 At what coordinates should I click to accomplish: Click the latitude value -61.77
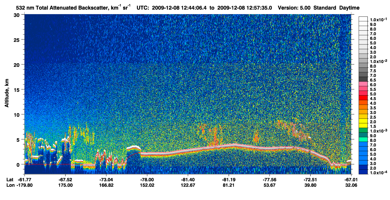click(25, 180)
